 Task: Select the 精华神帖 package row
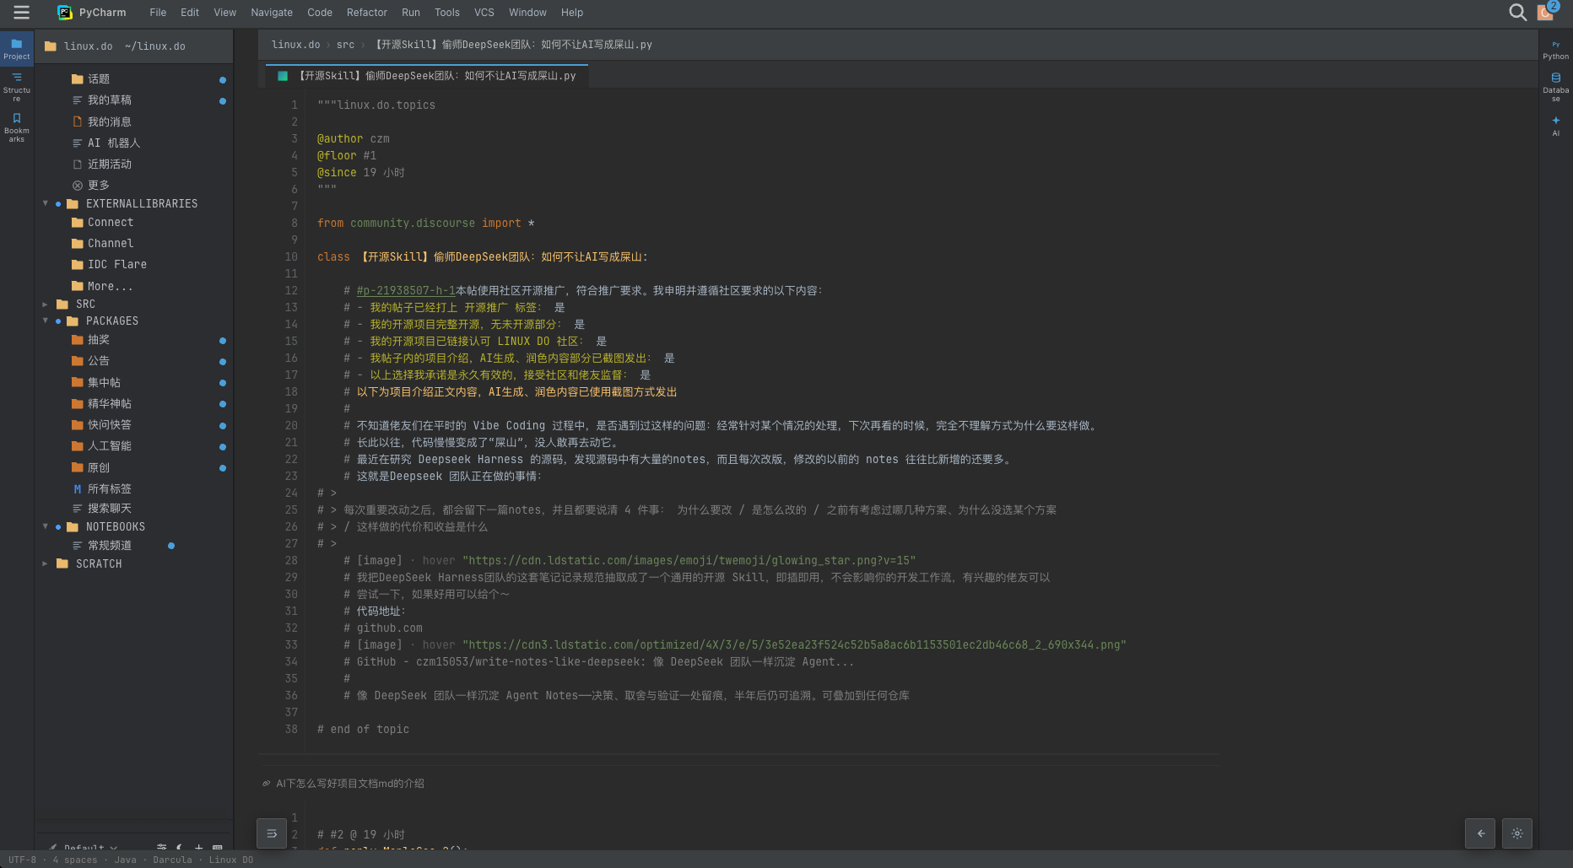tap(134, 404)
